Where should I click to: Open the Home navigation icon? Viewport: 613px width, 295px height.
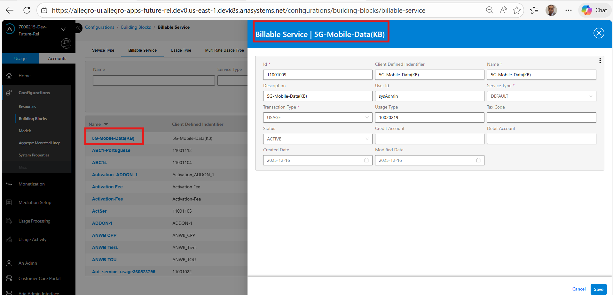tap(9, 76)
